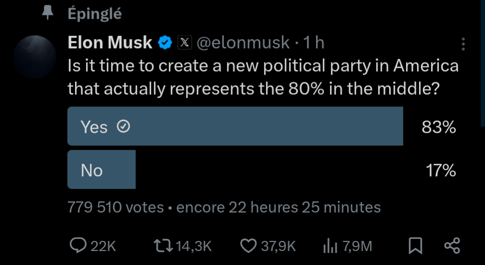Image resolution: width=485 pixels, height=265 pixels.
Task: Click the 779 510 votes count
Action: point(116,207)
